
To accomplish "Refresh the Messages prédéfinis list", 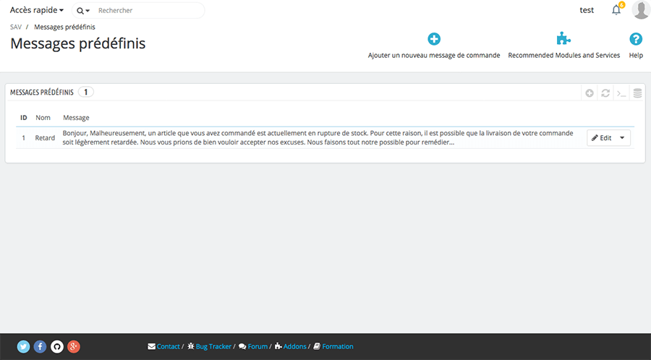I will [605, 93].
